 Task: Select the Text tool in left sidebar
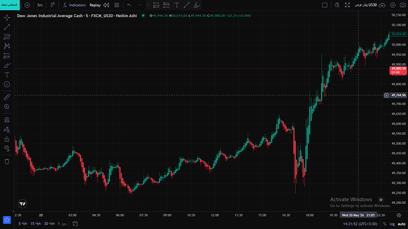7,75
